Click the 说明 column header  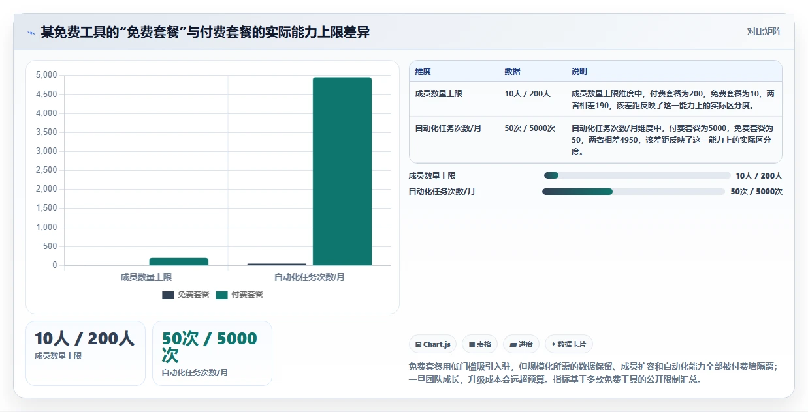click(579, 72)
